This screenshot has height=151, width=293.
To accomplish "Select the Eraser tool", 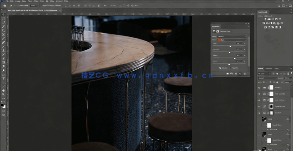I will click(3, 59).
